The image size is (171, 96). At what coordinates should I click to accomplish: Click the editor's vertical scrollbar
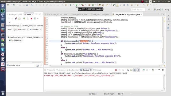(163, 42)
